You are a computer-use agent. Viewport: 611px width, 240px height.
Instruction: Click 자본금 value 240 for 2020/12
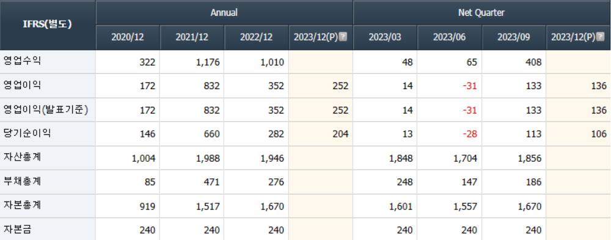point(147,230)
